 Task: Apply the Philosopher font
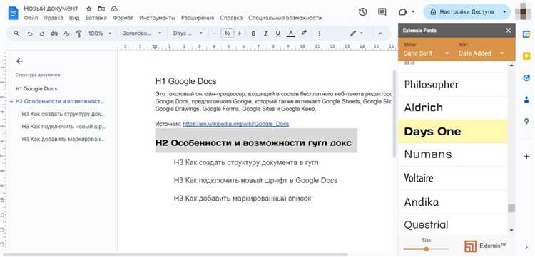click(x=453, y=85)
